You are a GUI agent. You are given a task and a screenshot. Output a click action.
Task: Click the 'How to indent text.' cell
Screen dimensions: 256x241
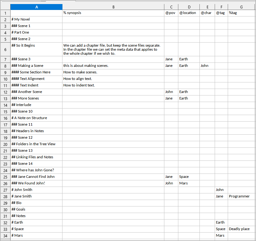click(113, 86)
